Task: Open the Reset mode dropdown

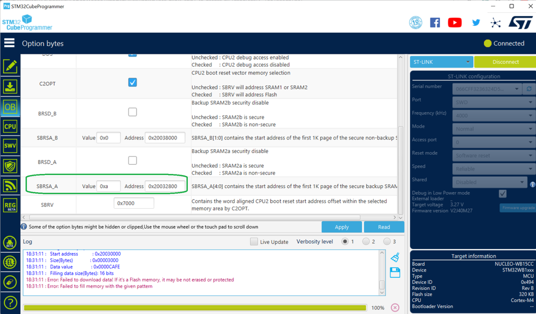Action: point(494,155)
